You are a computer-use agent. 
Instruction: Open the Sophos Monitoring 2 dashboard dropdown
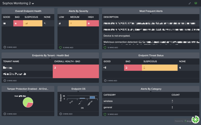tap(18, 3)
